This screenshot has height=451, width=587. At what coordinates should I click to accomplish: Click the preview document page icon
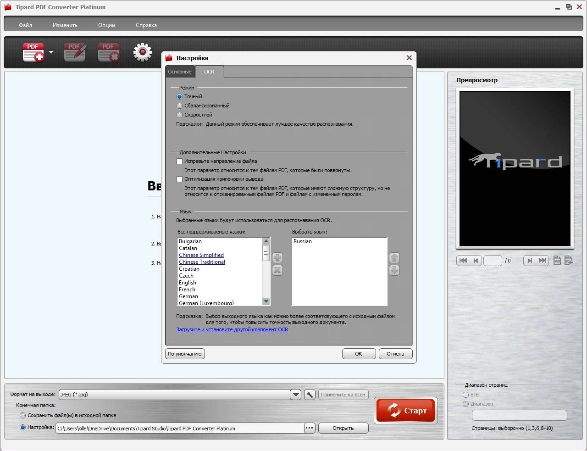pyautogui.click(x=557, y=261)
